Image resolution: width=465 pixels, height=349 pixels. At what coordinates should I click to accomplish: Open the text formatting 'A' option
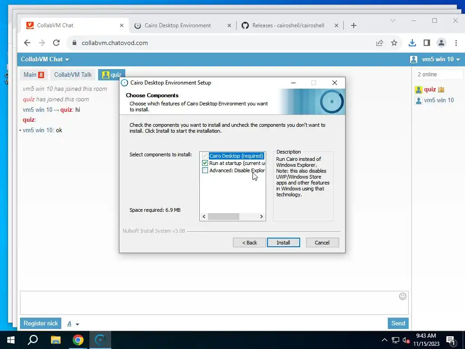pos(69,324)
